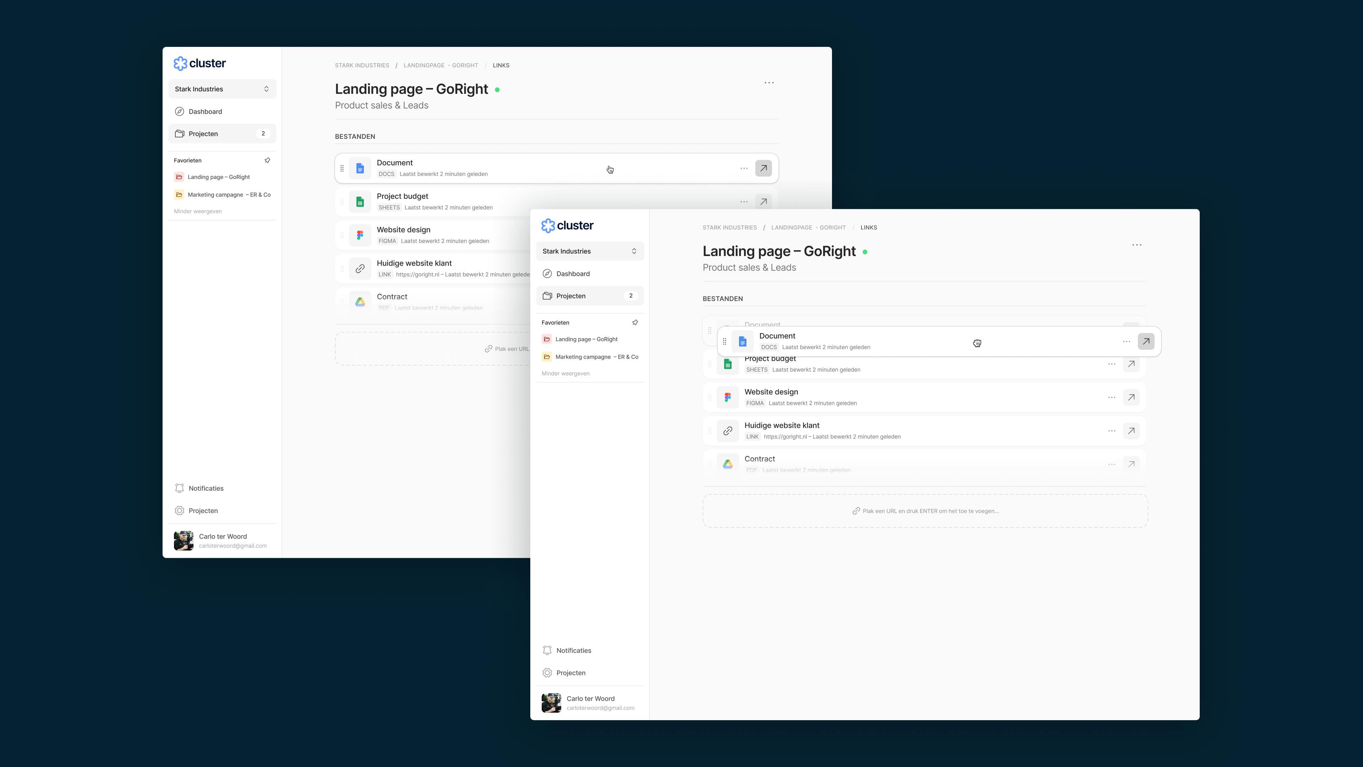Open Stark Industries workspace dropdown in front window
This screenshot has height=767, width=1363.
590,251
